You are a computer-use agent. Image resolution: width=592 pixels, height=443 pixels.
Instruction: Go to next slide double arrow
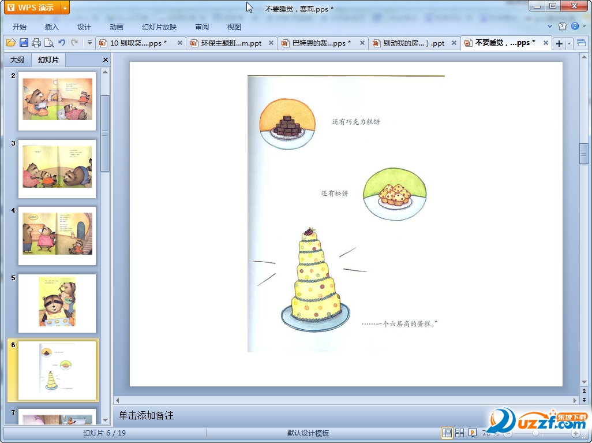click(x=584, y=399)
